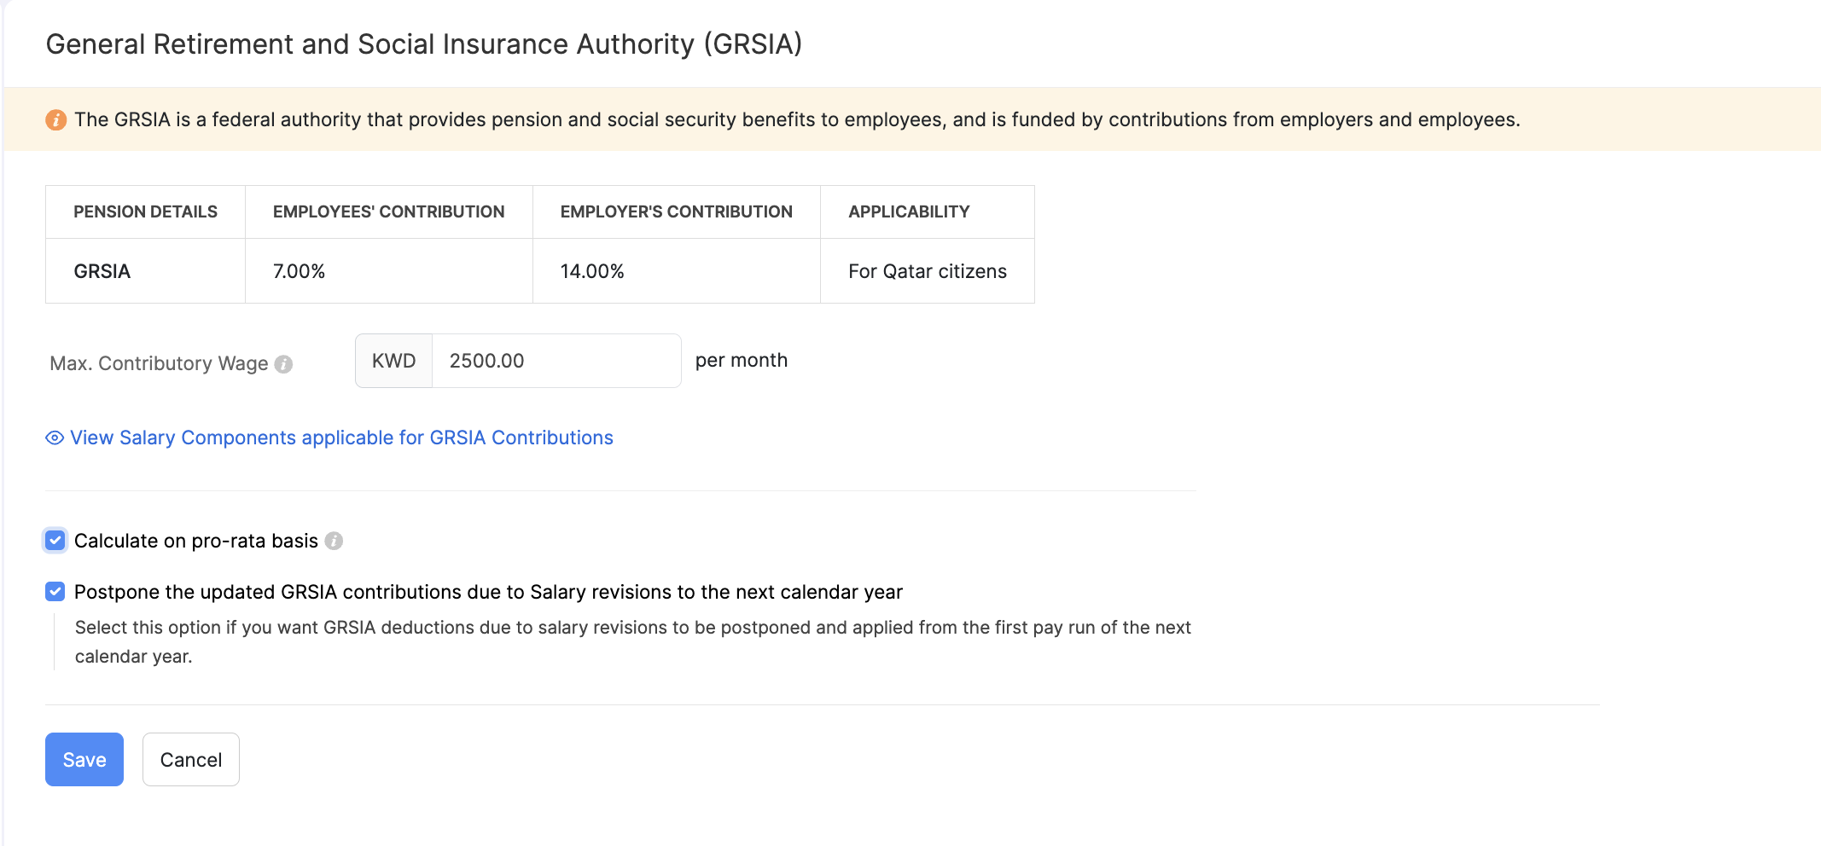Click the KWD currency prefix
The width and height of the screenshot is (1821, 846).
pyautogui.click(x=394, y=362)
